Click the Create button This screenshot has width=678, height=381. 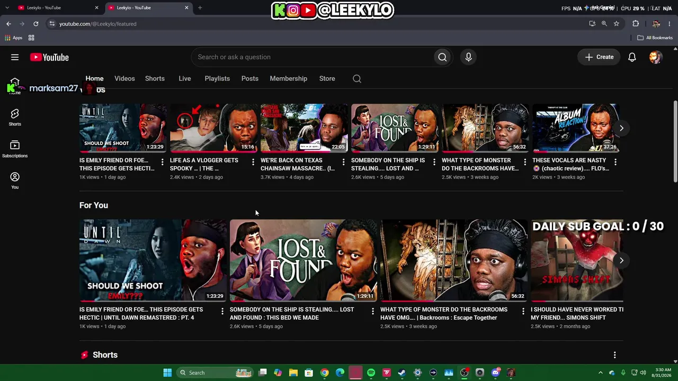click(x=599, y=57)
